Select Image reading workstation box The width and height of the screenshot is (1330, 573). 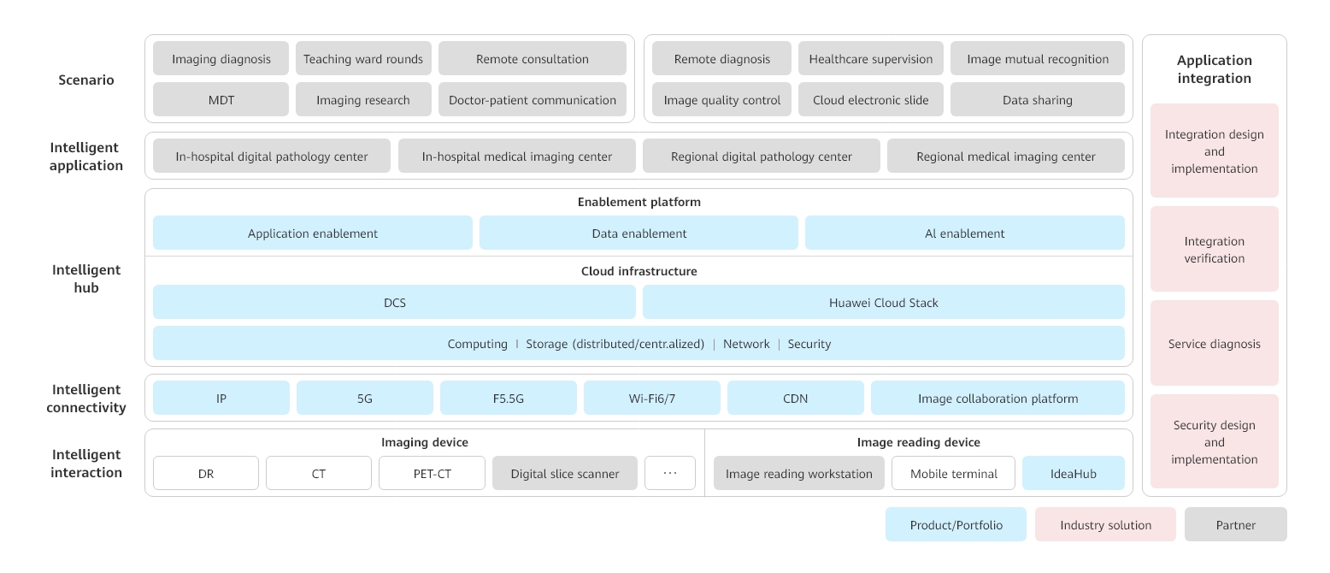coord(799,473)
